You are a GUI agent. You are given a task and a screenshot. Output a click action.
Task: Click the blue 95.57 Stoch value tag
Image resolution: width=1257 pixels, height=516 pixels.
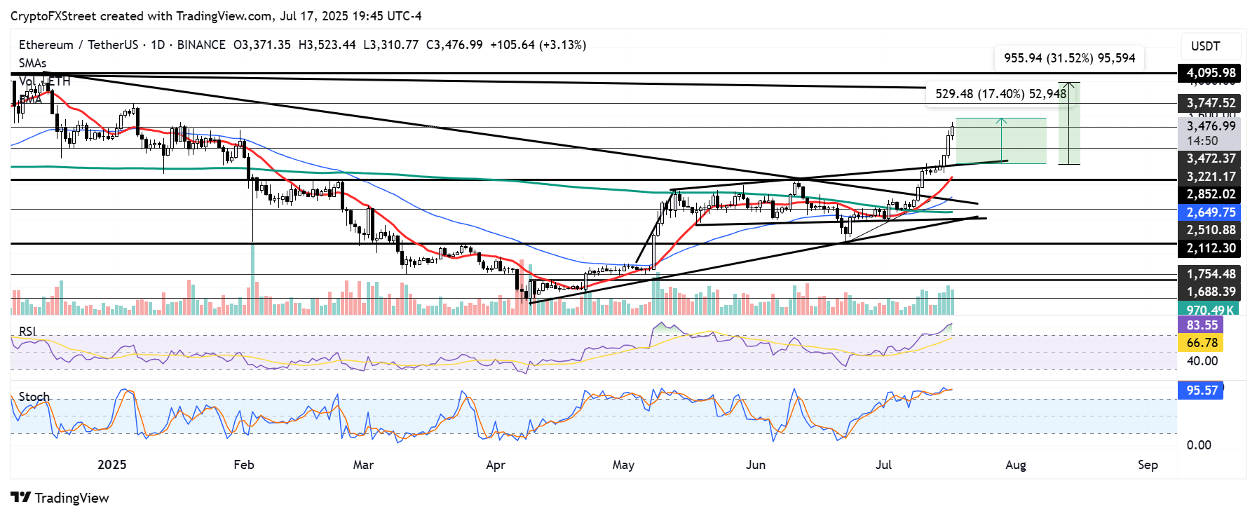pos(1202,390)
